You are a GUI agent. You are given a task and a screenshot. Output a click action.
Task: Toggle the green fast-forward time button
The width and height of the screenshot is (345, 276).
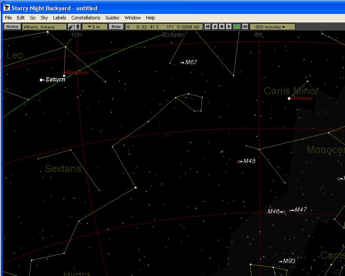click(237, 27)
